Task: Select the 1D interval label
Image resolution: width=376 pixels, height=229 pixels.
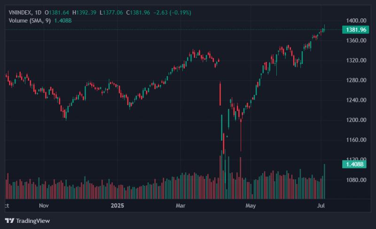Action: [x=38, y=13]
